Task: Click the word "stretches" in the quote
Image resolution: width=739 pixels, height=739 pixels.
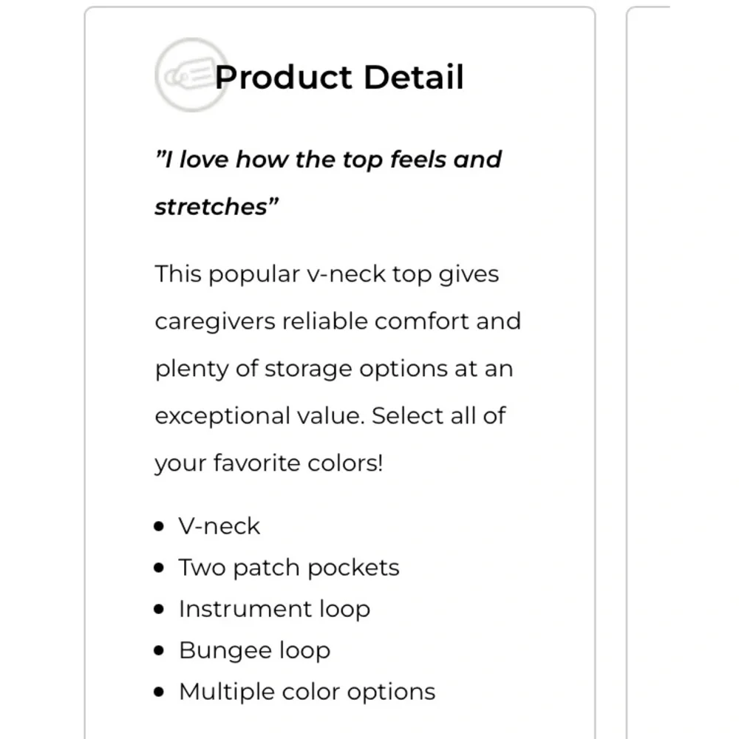Action: point(211,207)
